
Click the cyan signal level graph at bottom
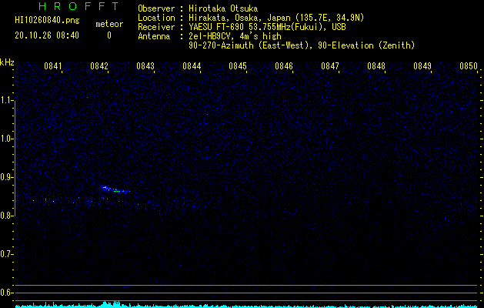[246, 305]
